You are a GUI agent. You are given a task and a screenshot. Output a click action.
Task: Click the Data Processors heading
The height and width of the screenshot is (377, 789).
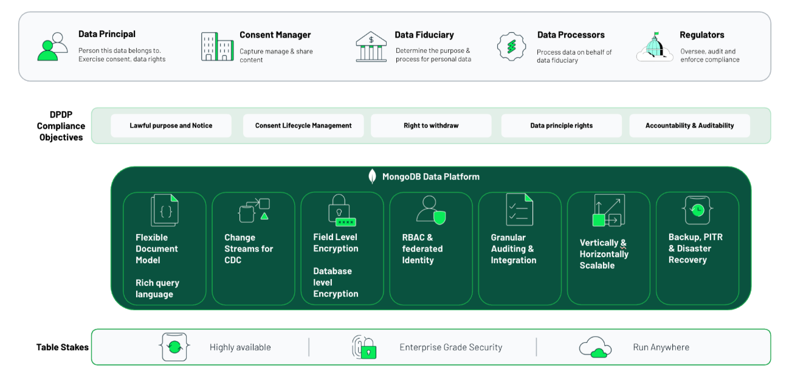point(571,35)
